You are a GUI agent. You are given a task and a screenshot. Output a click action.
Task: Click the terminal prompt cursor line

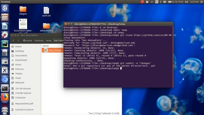pos(93,68)
